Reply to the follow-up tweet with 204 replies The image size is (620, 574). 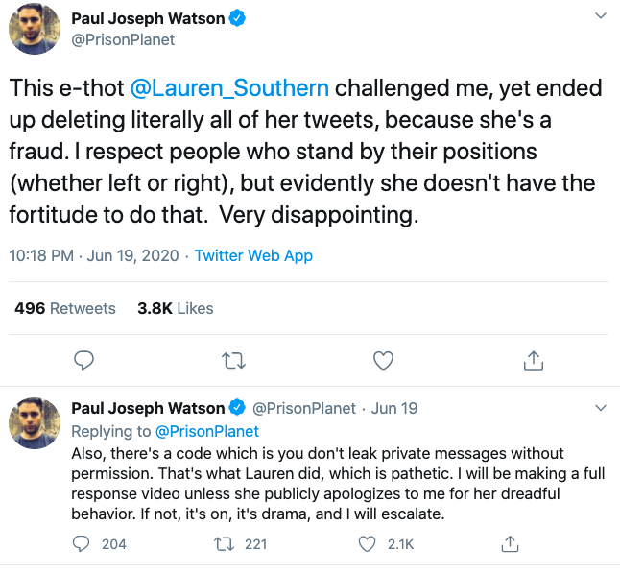pyautogui.click(x=83, y=544)
